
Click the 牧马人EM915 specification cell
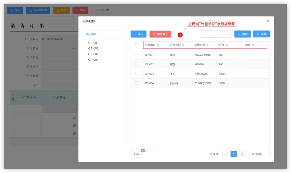(x=204, y=55)
